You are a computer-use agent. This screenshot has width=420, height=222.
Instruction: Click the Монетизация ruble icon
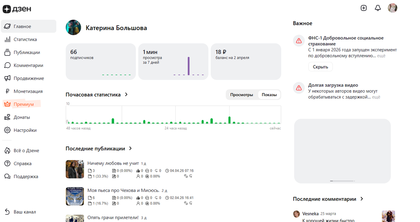[7, 91]
